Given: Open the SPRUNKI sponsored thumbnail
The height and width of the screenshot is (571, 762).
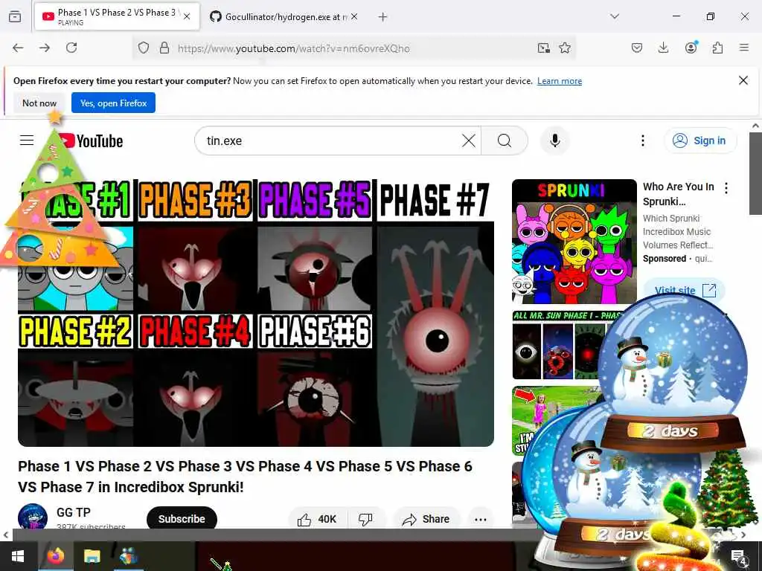Looking at the screenshot, I should tap(574, 242).
